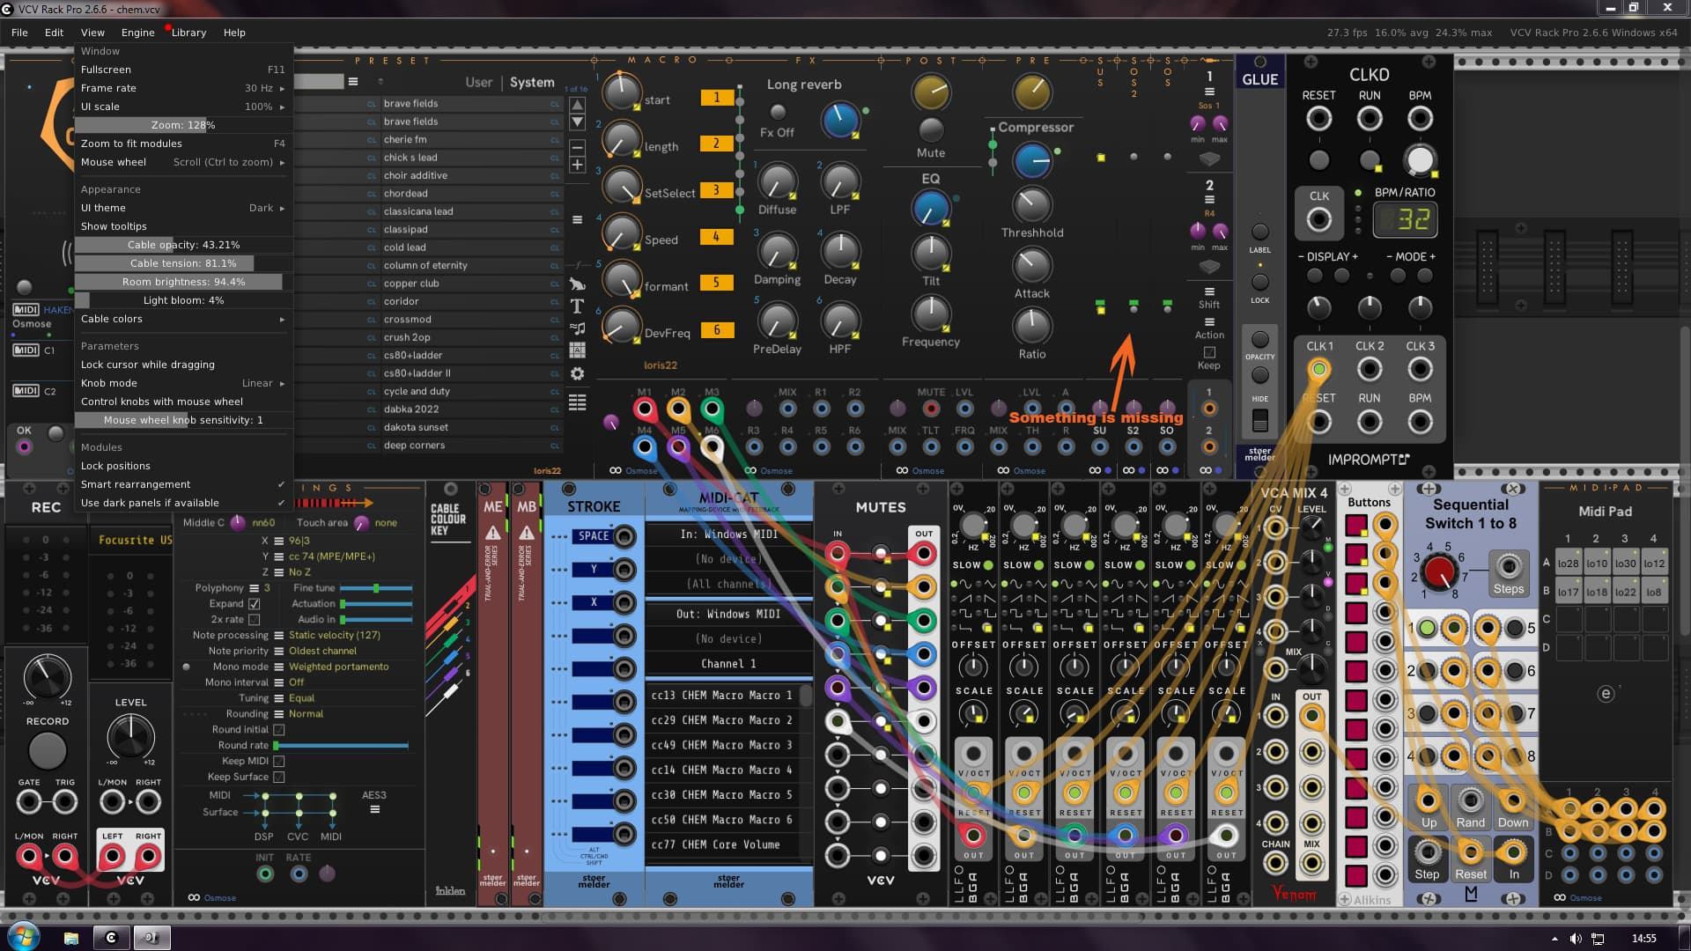Click the preset search input field
This screenshot has width=1691, height=951.
[318, 82]
